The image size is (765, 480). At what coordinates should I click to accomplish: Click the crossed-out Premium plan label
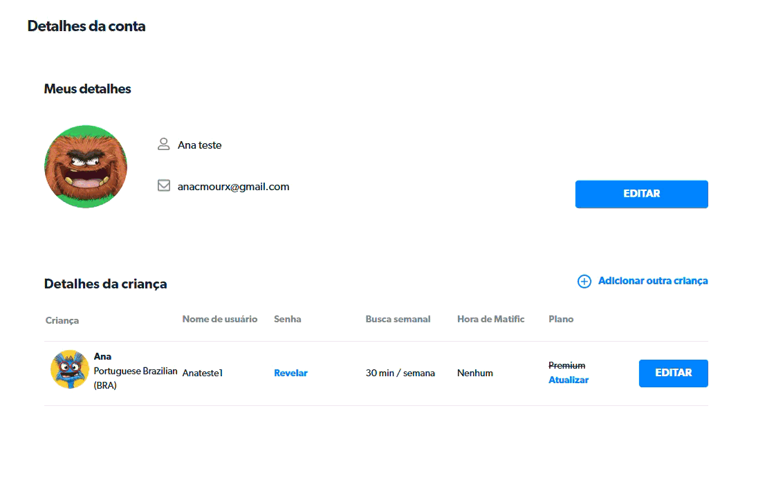tap(566, 365)
